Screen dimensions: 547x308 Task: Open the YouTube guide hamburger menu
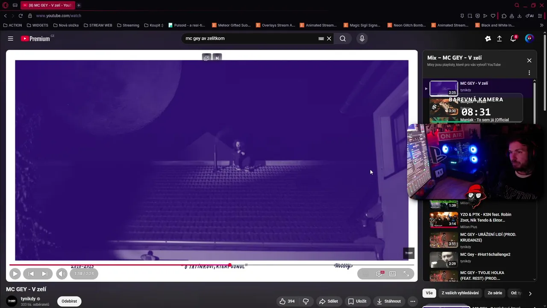tap(11, 38)
